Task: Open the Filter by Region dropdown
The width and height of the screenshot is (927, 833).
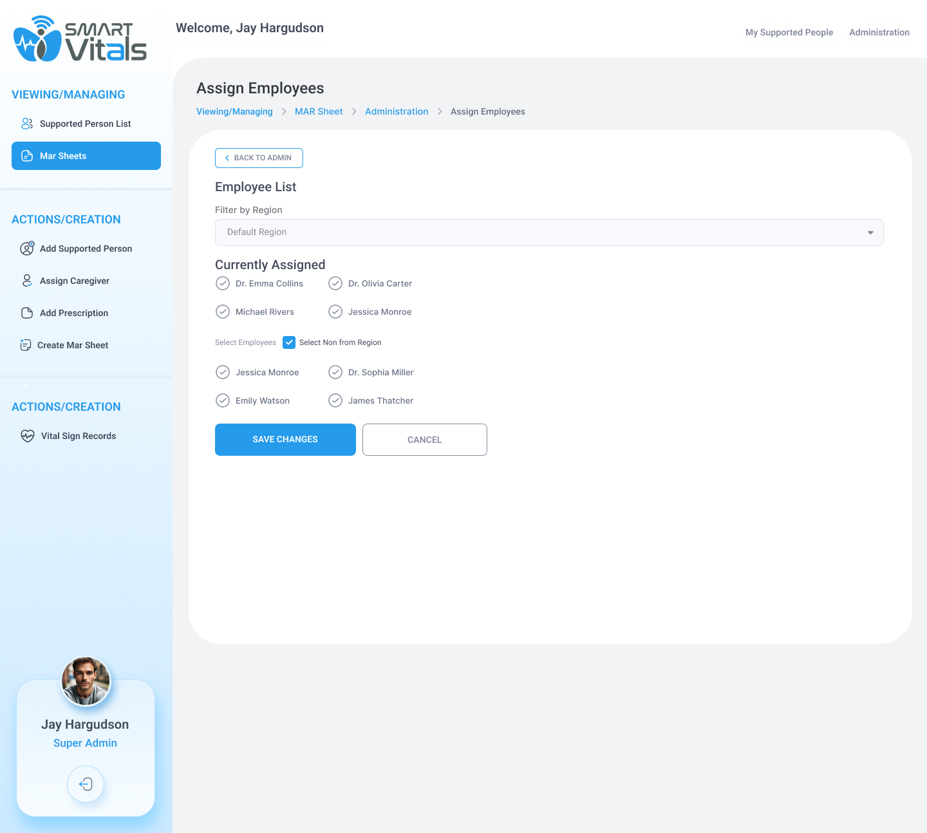Action: pyautogui.click(x=548, y=232)
